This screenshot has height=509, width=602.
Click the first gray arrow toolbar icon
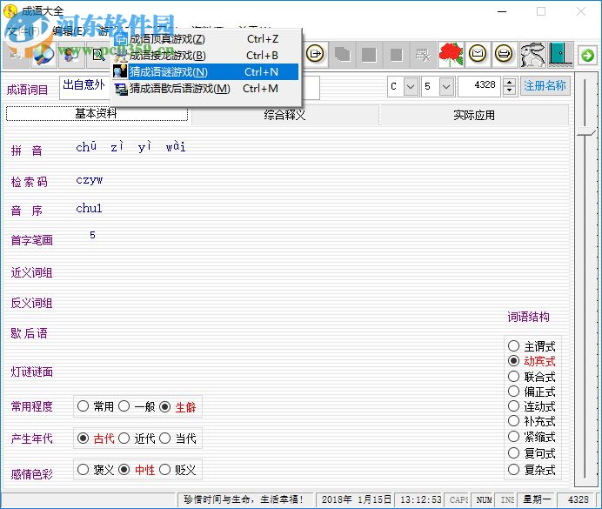tap(17, 55)
